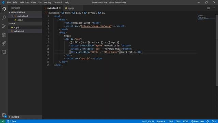Screen dimensions: 218x123
Task: Change the CRLF line ending setting
Action: (x=178, y=122)
